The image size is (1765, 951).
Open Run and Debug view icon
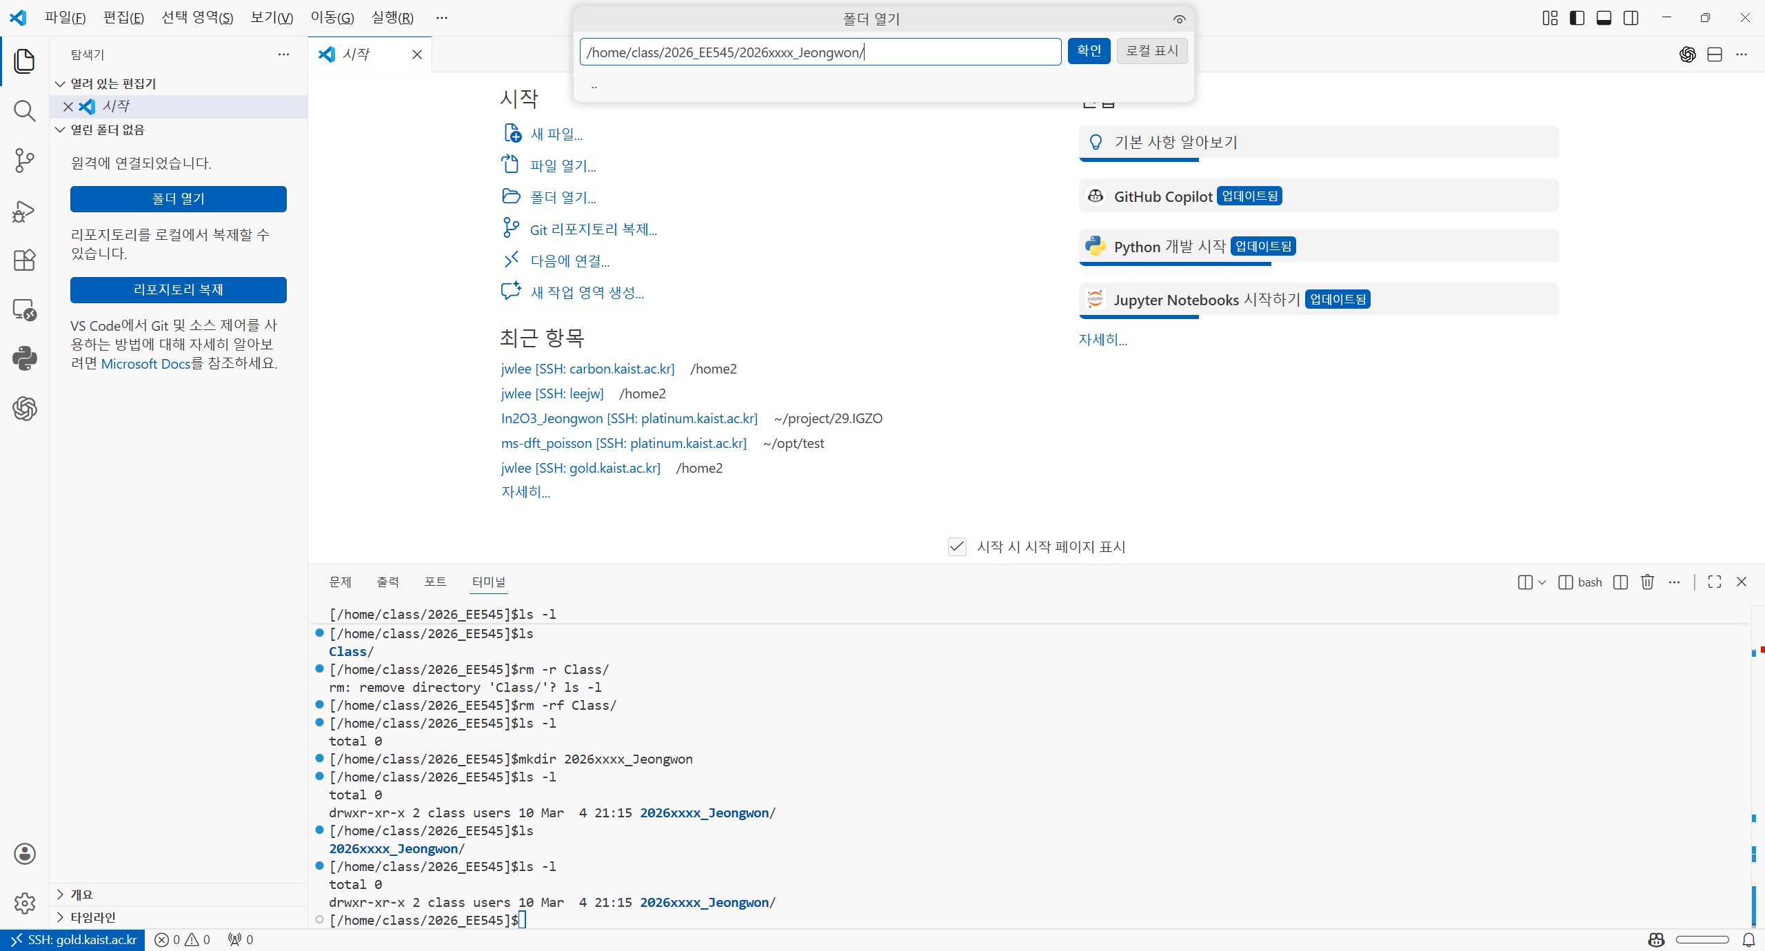point(25,211)
